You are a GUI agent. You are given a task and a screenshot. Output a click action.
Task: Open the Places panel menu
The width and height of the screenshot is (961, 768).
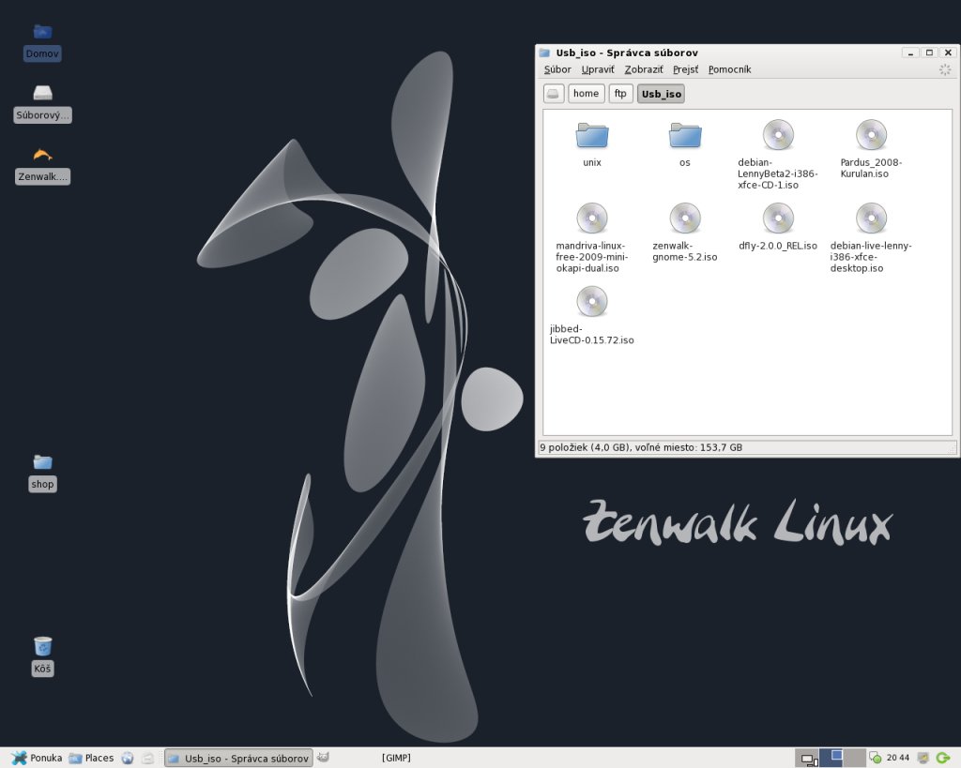pos(91,759)
